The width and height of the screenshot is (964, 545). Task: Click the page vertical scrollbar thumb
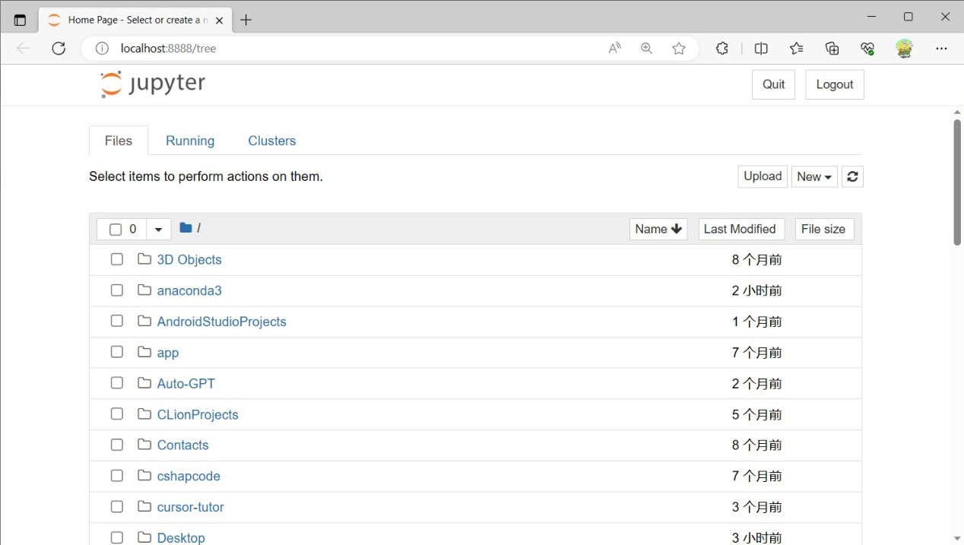pos(957,182)
